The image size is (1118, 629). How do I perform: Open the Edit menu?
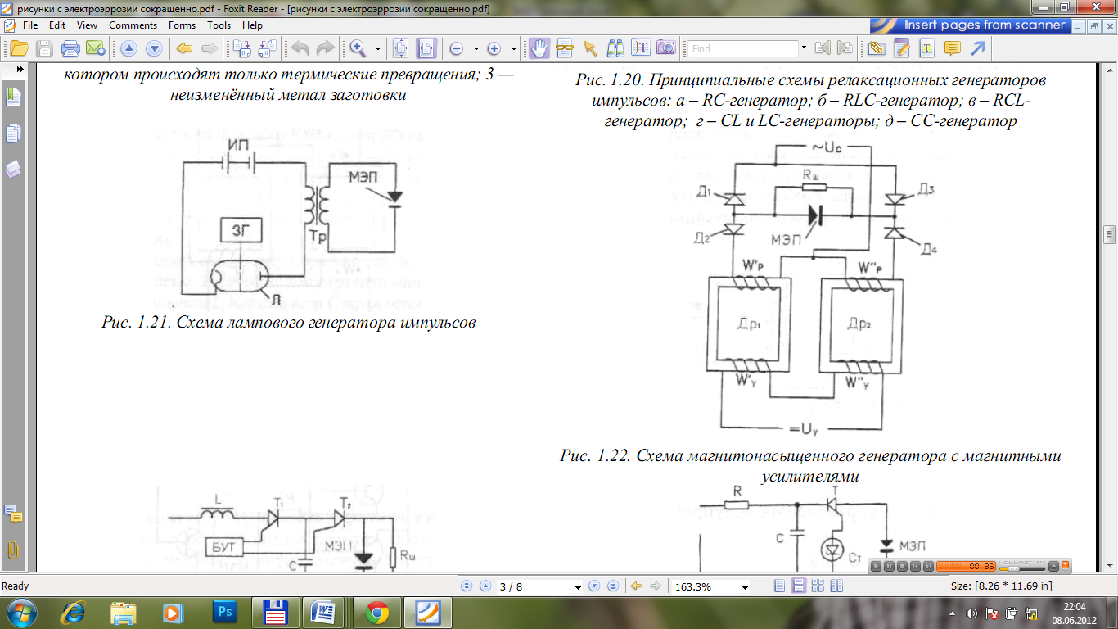pos(57,25)
